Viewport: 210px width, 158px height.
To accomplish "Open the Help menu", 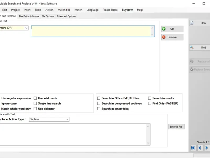I will [140, 10].
